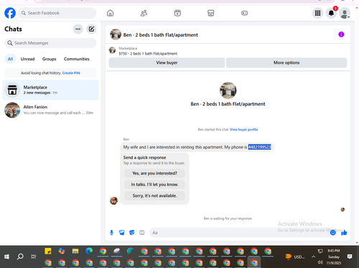Select the All chats filter
The width and height of the screenshot is (359, 268).
pyautogui.click(x=10, y=59)
